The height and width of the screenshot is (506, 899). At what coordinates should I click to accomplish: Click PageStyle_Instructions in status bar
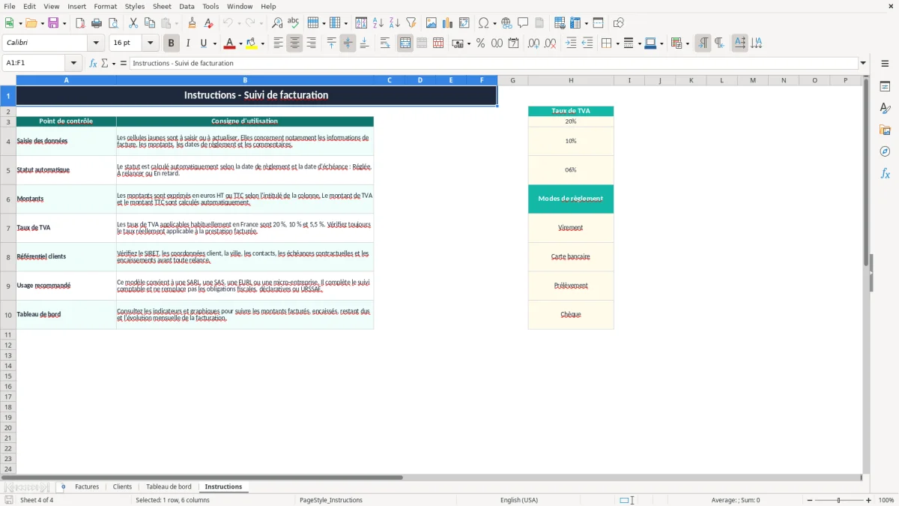(x=330, y=500)
